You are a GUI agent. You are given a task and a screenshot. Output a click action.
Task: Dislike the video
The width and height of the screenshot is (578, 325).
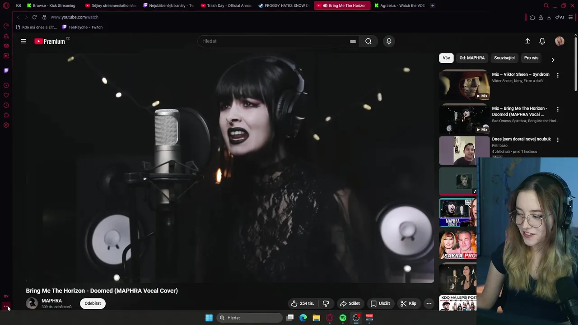[326, 303]
